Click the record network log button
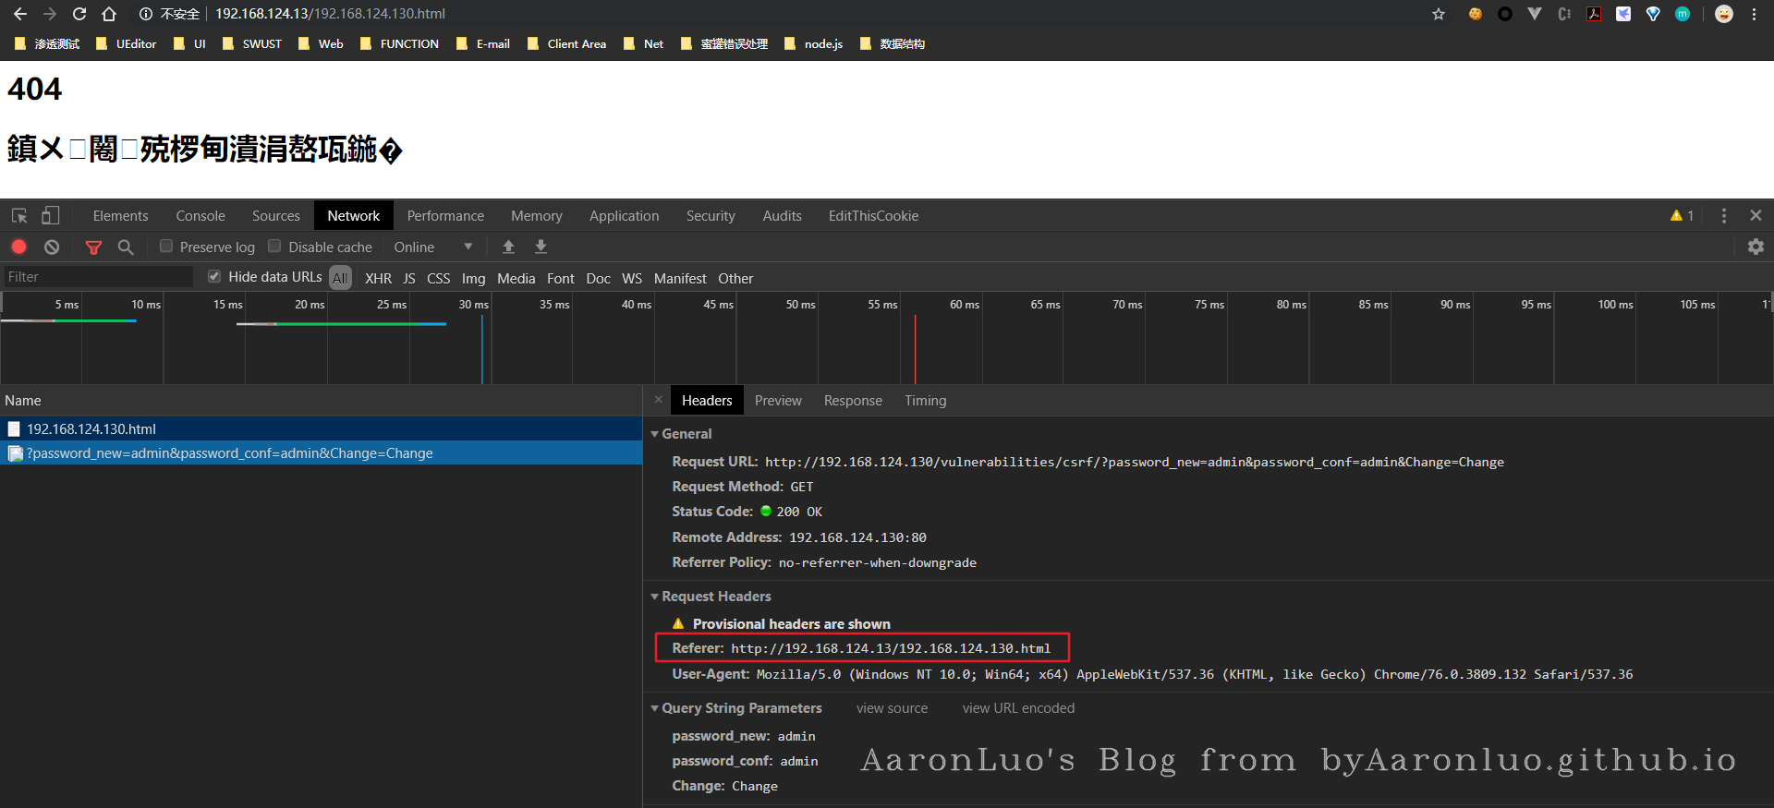 (18, 247)
